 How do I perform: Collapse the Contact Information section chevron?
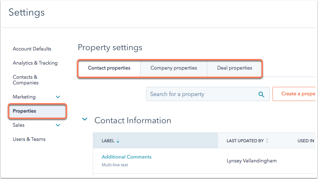tap(85, 119)
